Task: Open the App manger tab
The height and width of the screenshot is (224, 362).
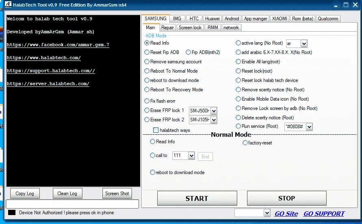Action: point(256,19)
